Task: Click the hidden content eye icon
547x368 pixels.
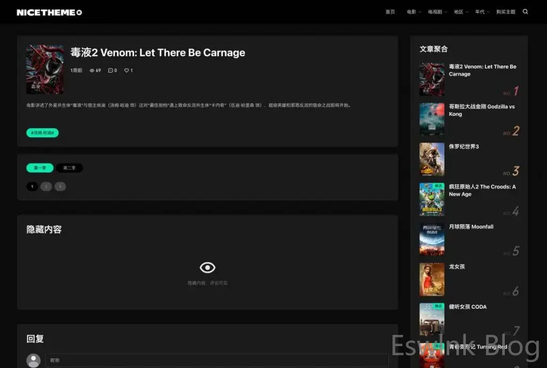Action: tap(207, 268)
